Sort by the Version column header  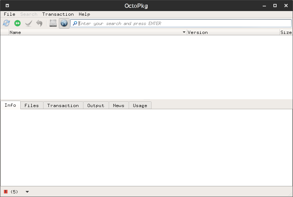pyautogui.click(x=233, y=32)
